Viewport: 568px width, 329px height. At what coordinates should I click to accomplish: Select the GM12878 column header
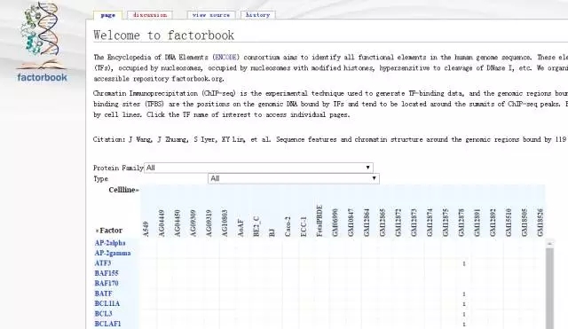point(461,223)
